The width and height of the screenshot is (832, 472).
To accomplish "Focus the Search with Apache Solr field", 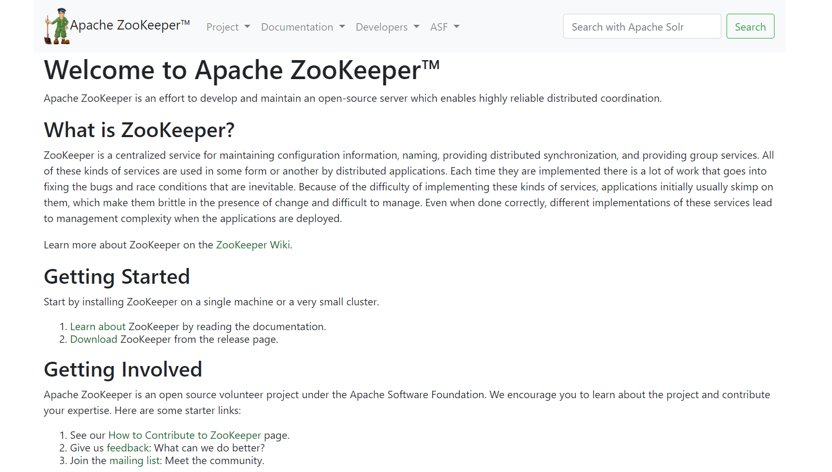I will 642,26.
